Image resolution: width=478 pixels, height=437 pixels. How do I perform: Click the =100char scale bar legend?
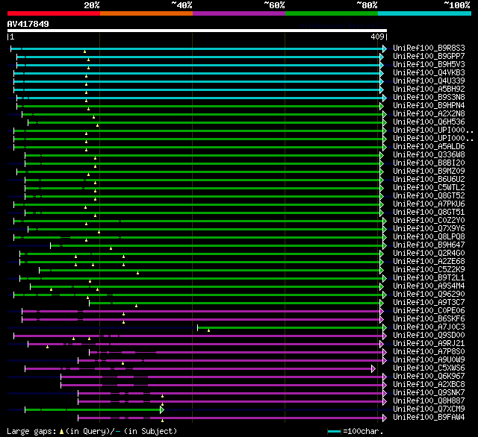click(356, 431)
